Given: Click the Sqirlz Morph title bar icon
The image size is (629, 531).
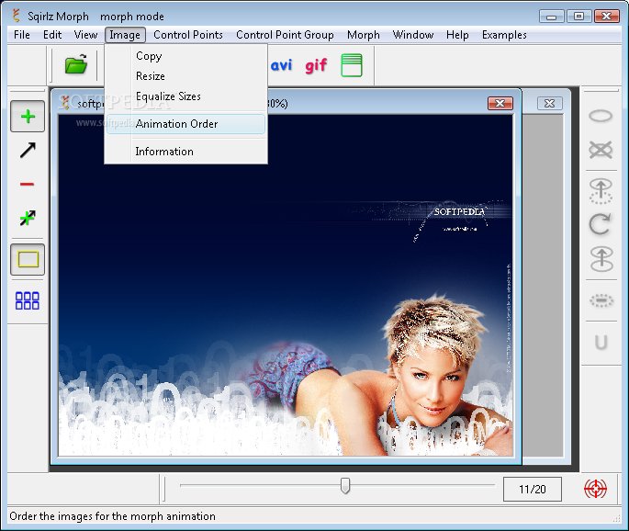Looking at the screenshot, I should click(x=17, y=16).
